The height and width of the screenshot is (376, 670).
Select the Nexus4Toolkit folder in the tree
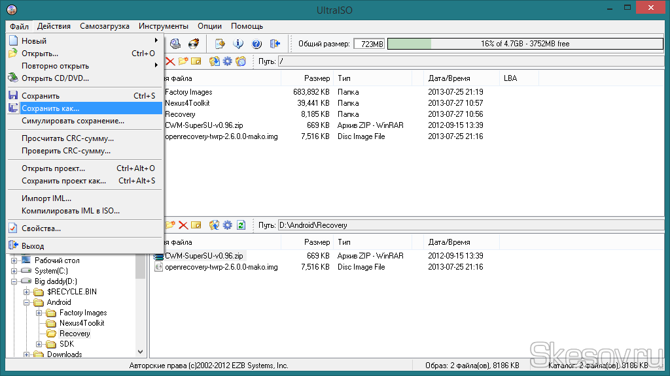(x=82, y=323)
